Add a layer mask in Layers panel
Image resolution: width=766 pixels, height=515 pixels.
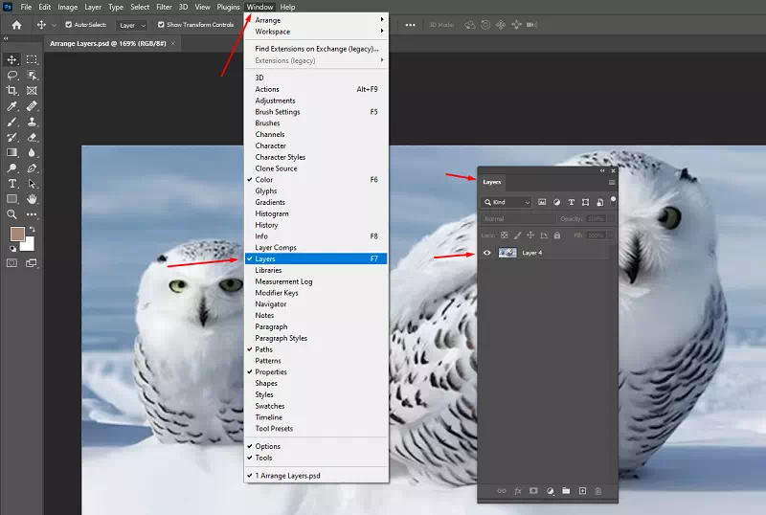[533, 491]
